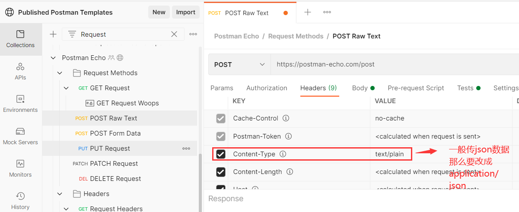
Task: Clear the Request search filter
Action: 174,35
